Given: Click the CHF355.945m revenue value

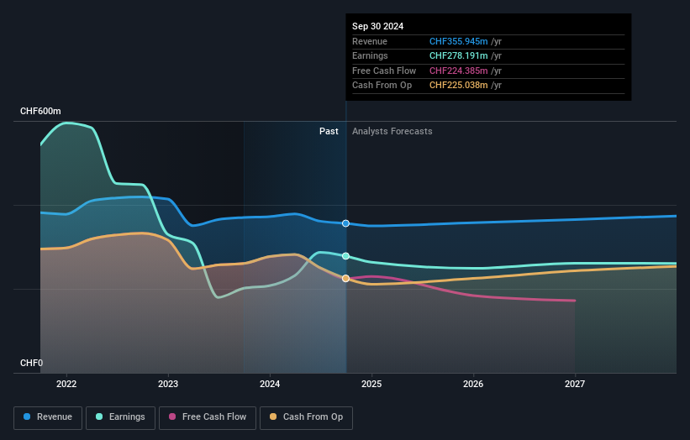Looking at the screenshot, I should [459, 41].
